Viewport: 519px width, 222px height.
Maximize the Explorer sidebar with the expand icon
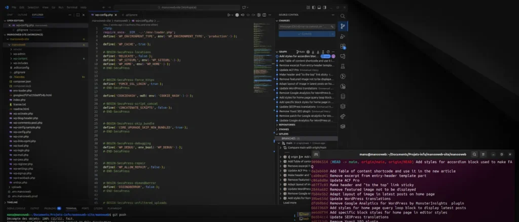78,15
